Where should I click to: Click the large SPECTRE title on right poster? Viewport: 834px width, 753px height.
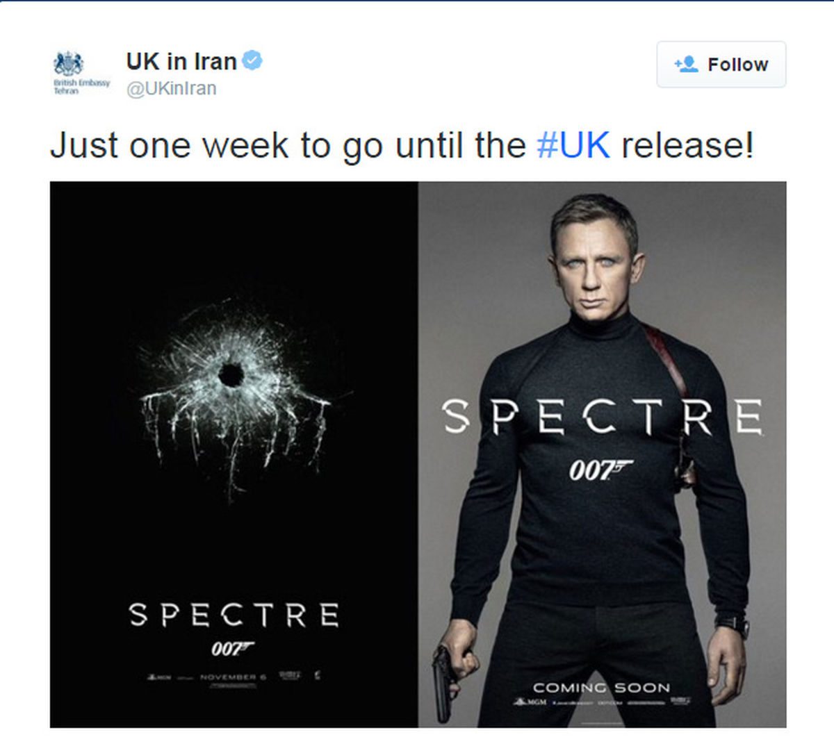[602, 417]
